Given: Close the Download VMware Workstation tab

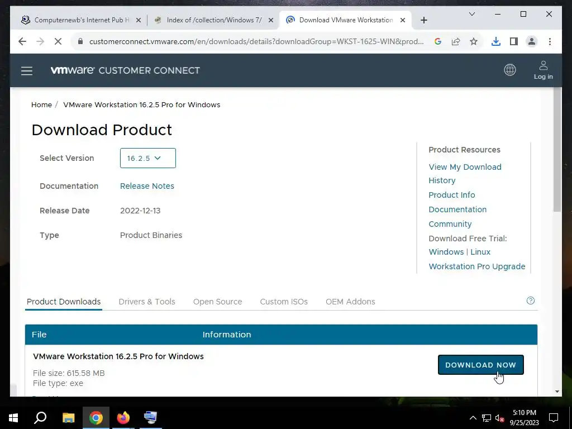Looking at the screenshot, I should pyautogui.click(x=403, y=20).
